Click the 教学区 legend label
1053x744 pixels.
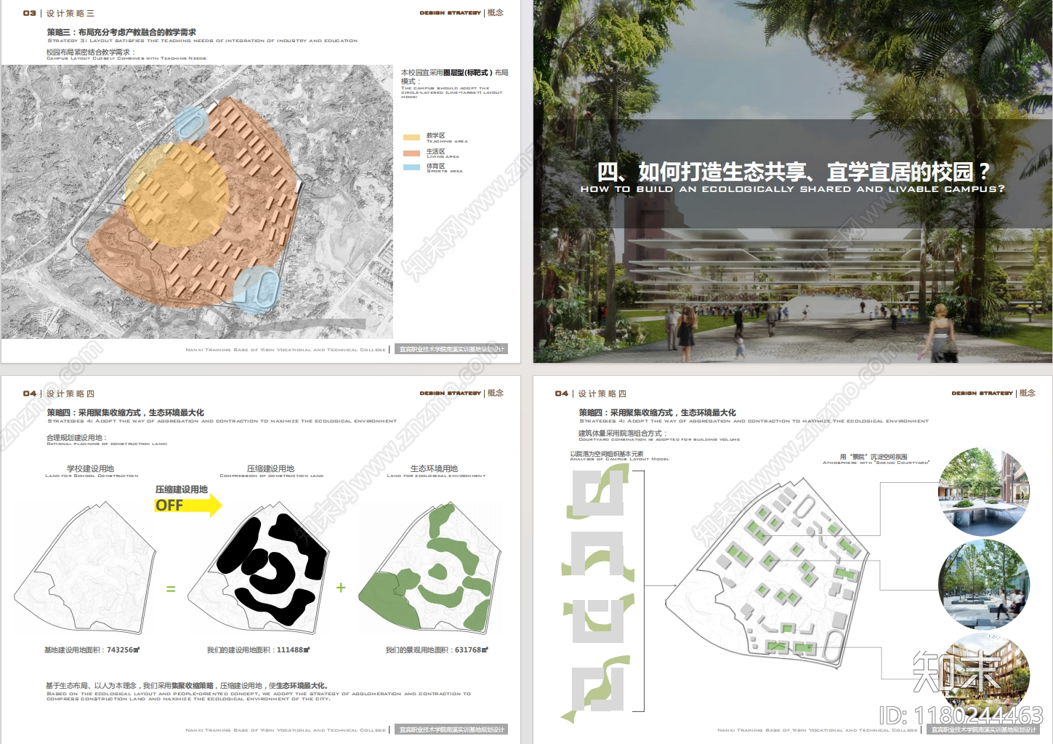coord(436,136)
